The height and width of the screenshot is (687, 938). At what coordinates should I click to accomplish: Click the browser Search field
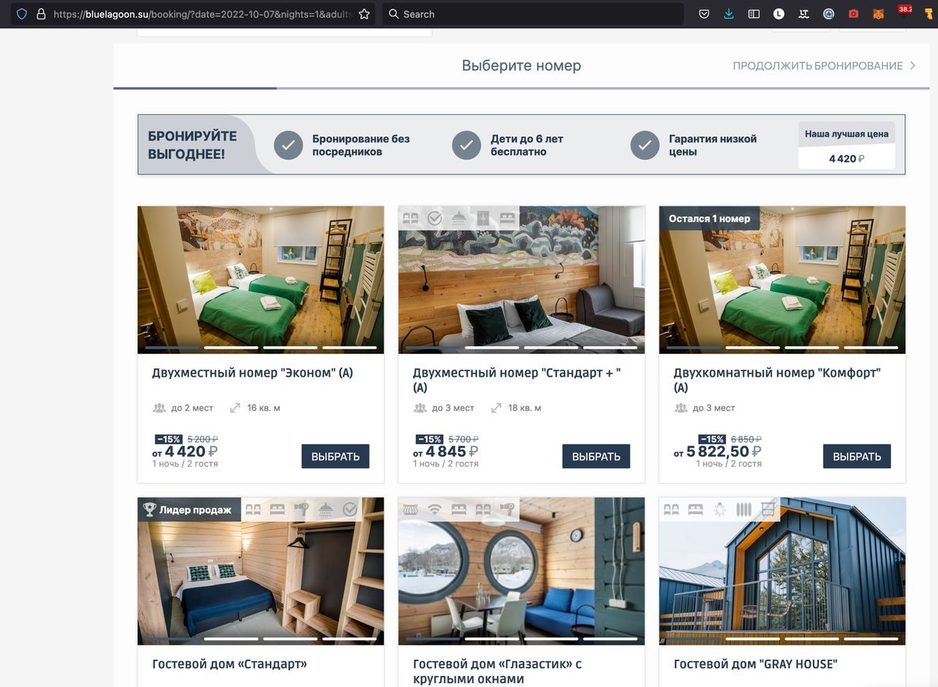pyautogui.click(x=533, y=14)
